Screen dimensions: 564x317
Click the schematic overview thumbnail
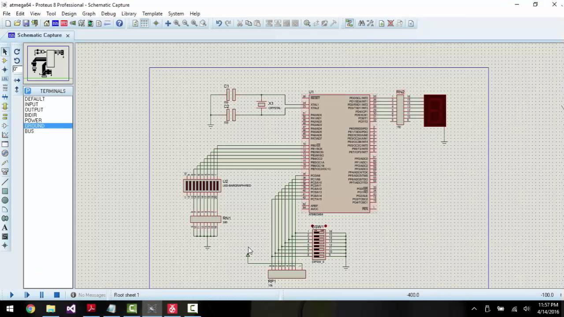(48, 63)
